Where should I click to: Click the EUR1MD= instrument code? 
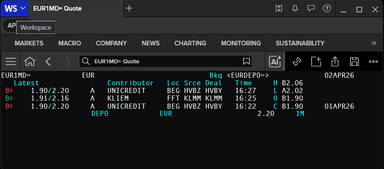click(x=16, y=75)
